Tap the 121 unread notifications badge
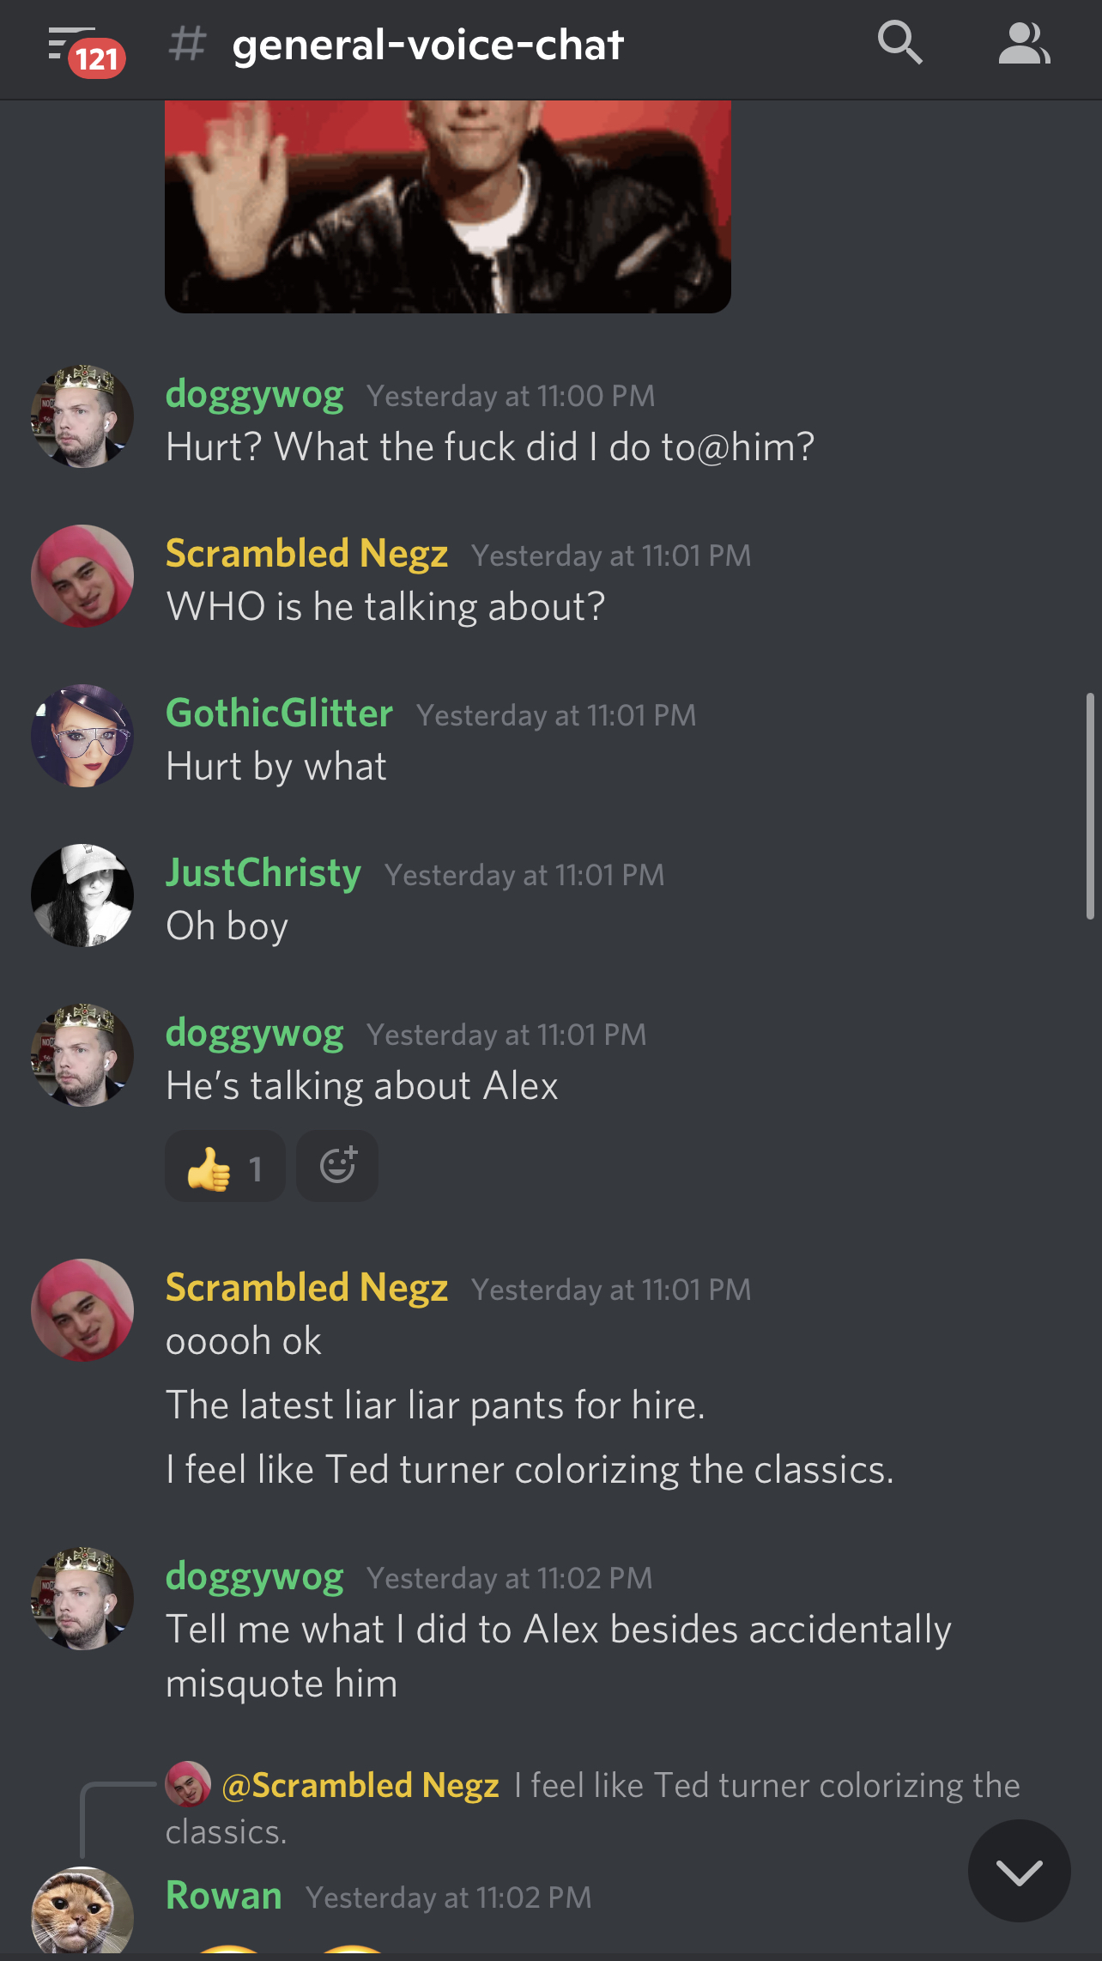 coord(97,59)
